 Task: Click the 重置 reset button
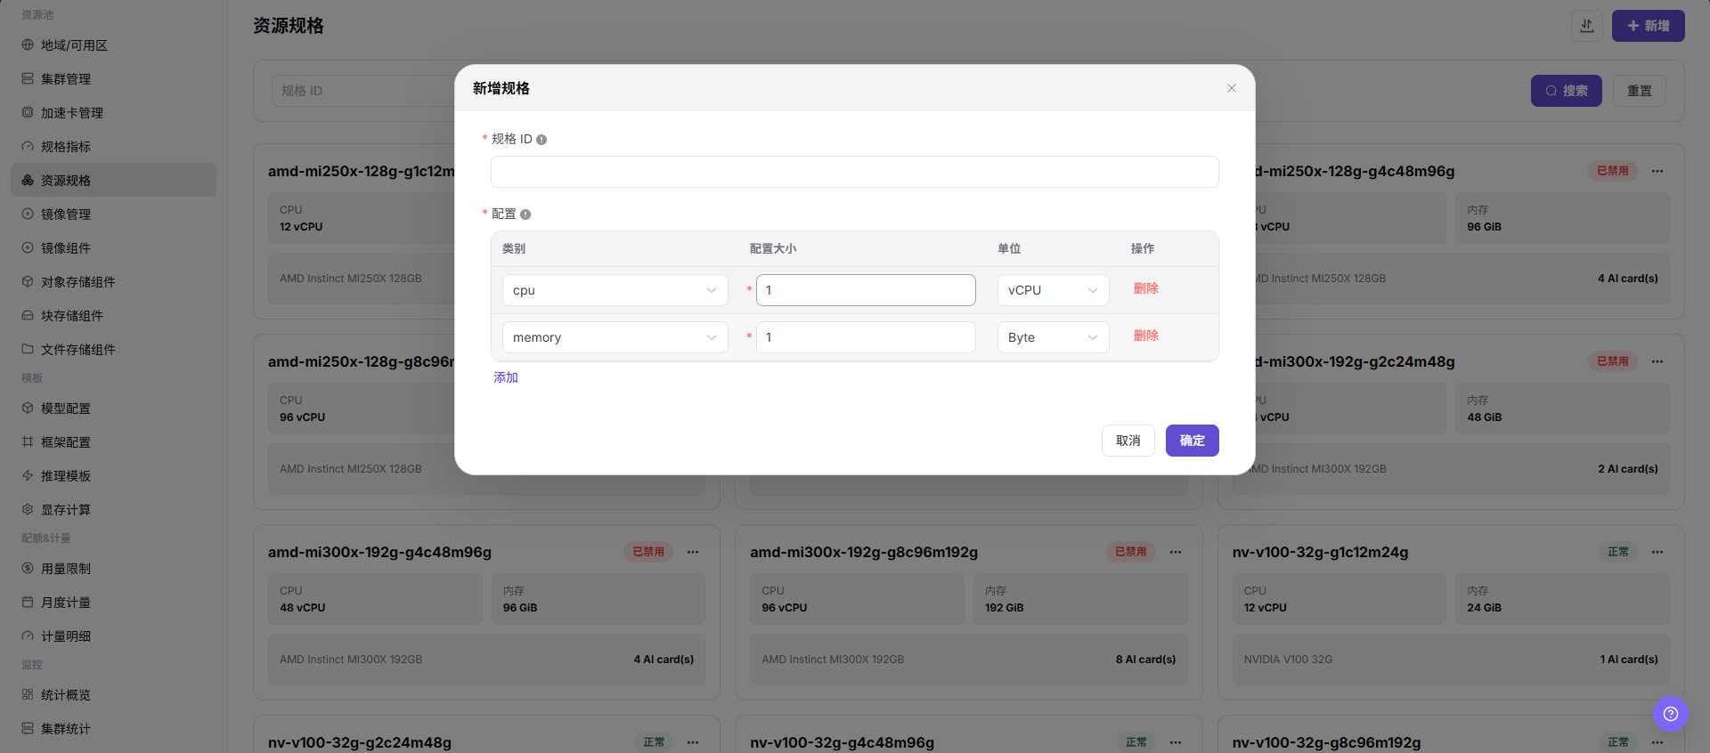point(1640,91)
